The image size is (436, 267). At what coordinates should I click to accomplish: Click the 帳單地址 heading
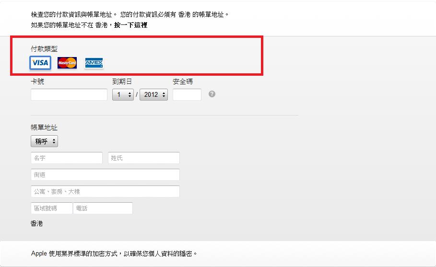tap(44, 128)
